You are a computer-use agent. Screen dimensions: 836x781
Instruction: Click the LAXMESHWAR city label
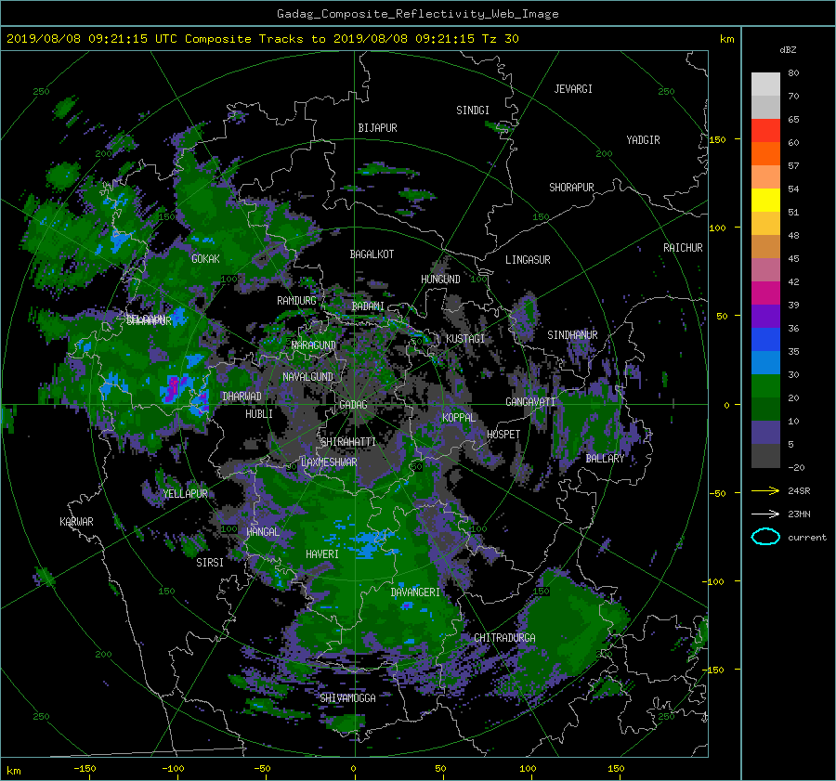click(x=329, y=462)
